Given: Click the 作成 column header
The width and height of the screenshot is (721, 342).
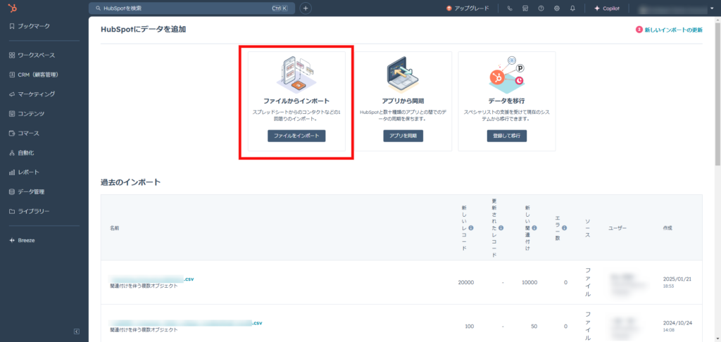Looking at the screenshot, I should (668, 228).
